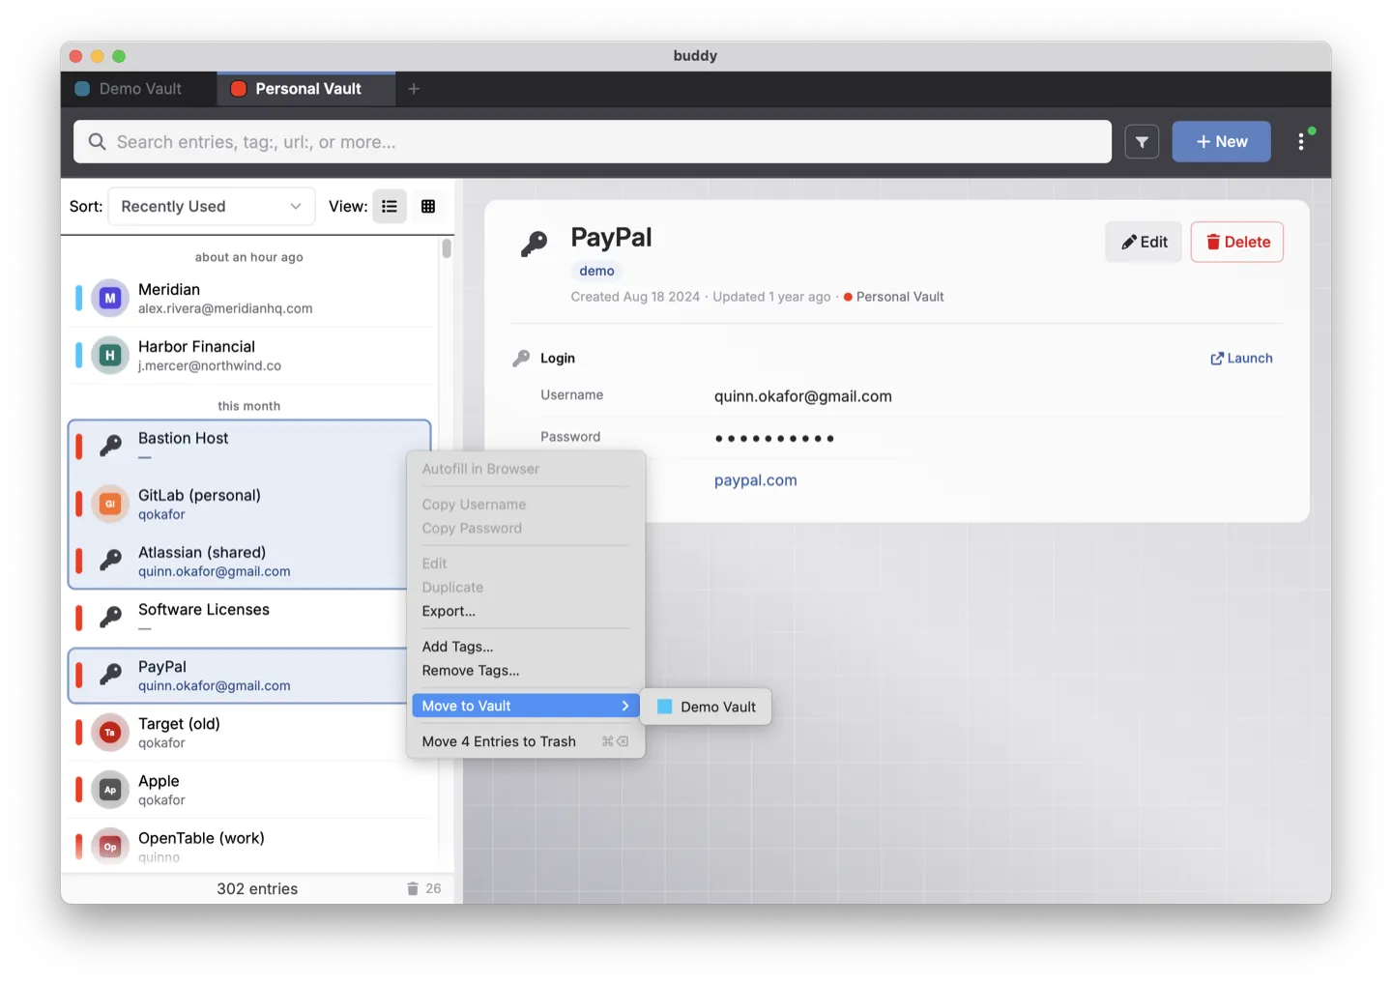The image size is (1392, 984).
Task: Click alex.rivera@meridianhq.com subtitle
Action: (x=225, y=308)
